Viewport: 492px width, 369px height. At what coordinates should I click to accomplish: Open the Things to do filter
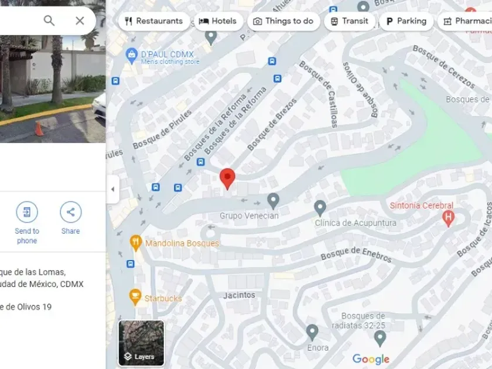click(x=283, y=21)
